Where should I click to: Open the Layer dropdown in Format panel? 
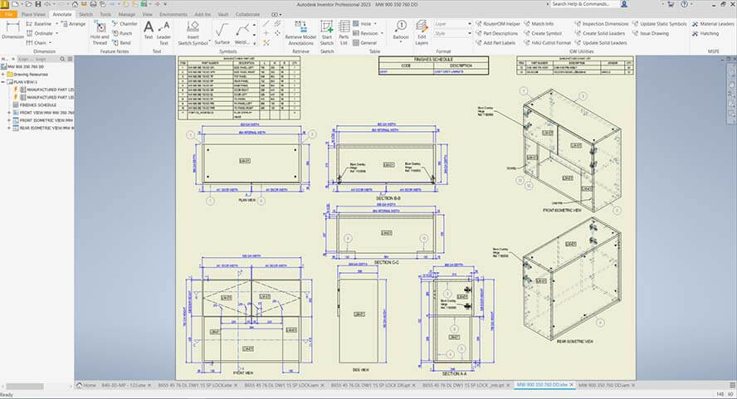pyautogui.click(x=454, y=24)
